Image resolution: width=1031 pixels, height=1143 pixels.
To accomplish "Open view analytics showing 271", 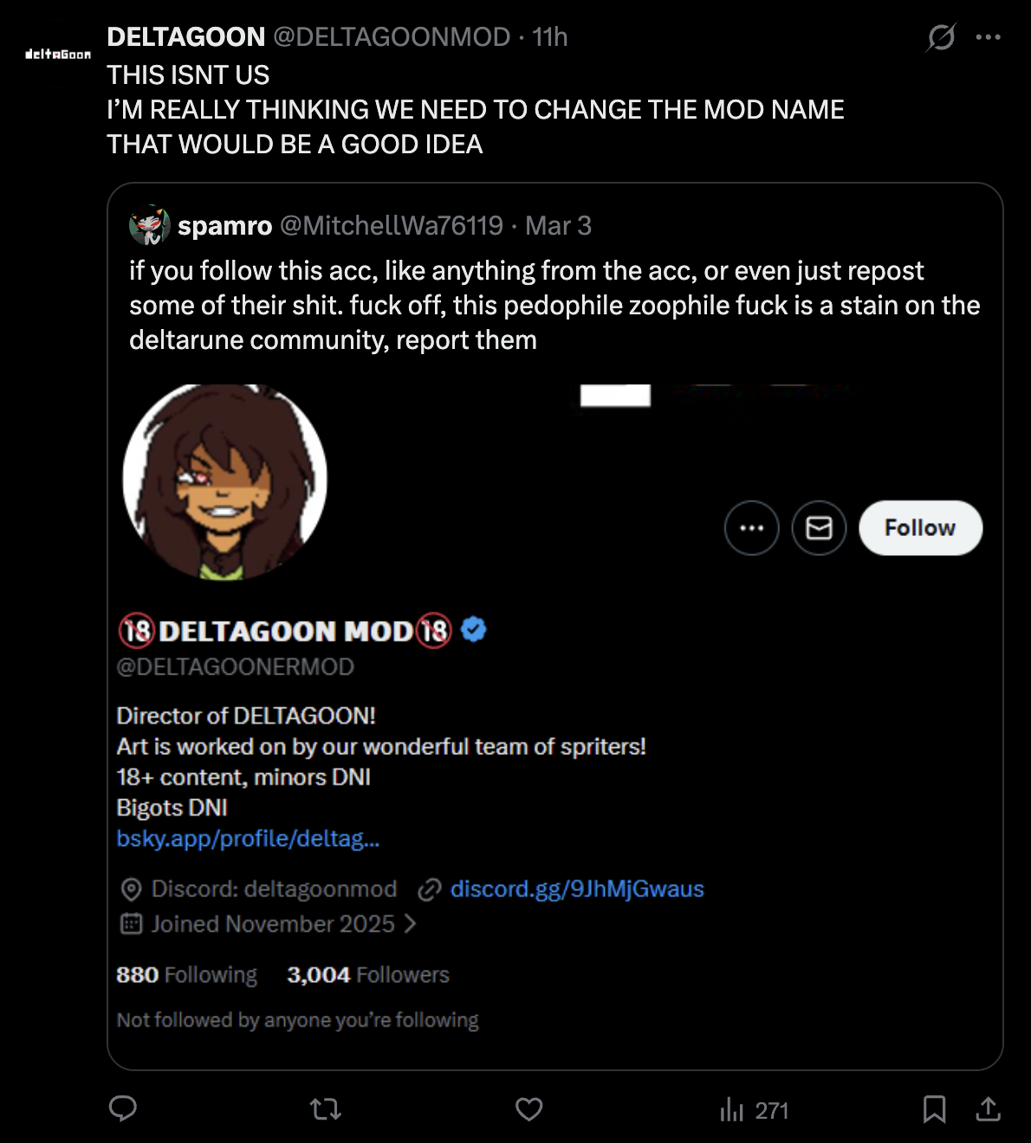I will pos(754,1110).
